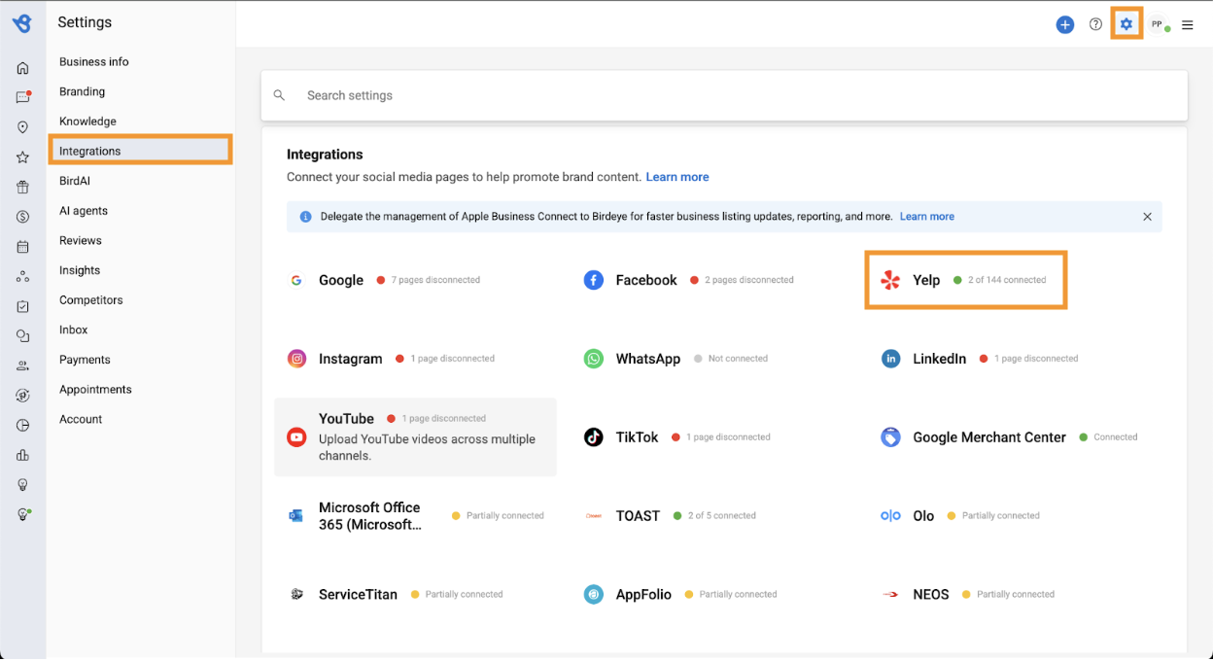Viewport: 1213px width, 661px height.
Task: Click the gift box icon in sidebar
Action: [x=22, y=188]
